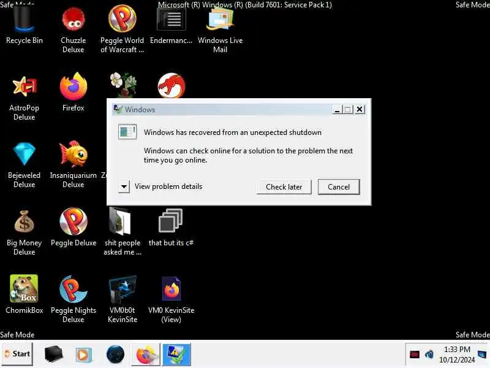
Task: Select the Peggle World of Warcraft icon
Action: pyautogui.click(x=122, y=29)
